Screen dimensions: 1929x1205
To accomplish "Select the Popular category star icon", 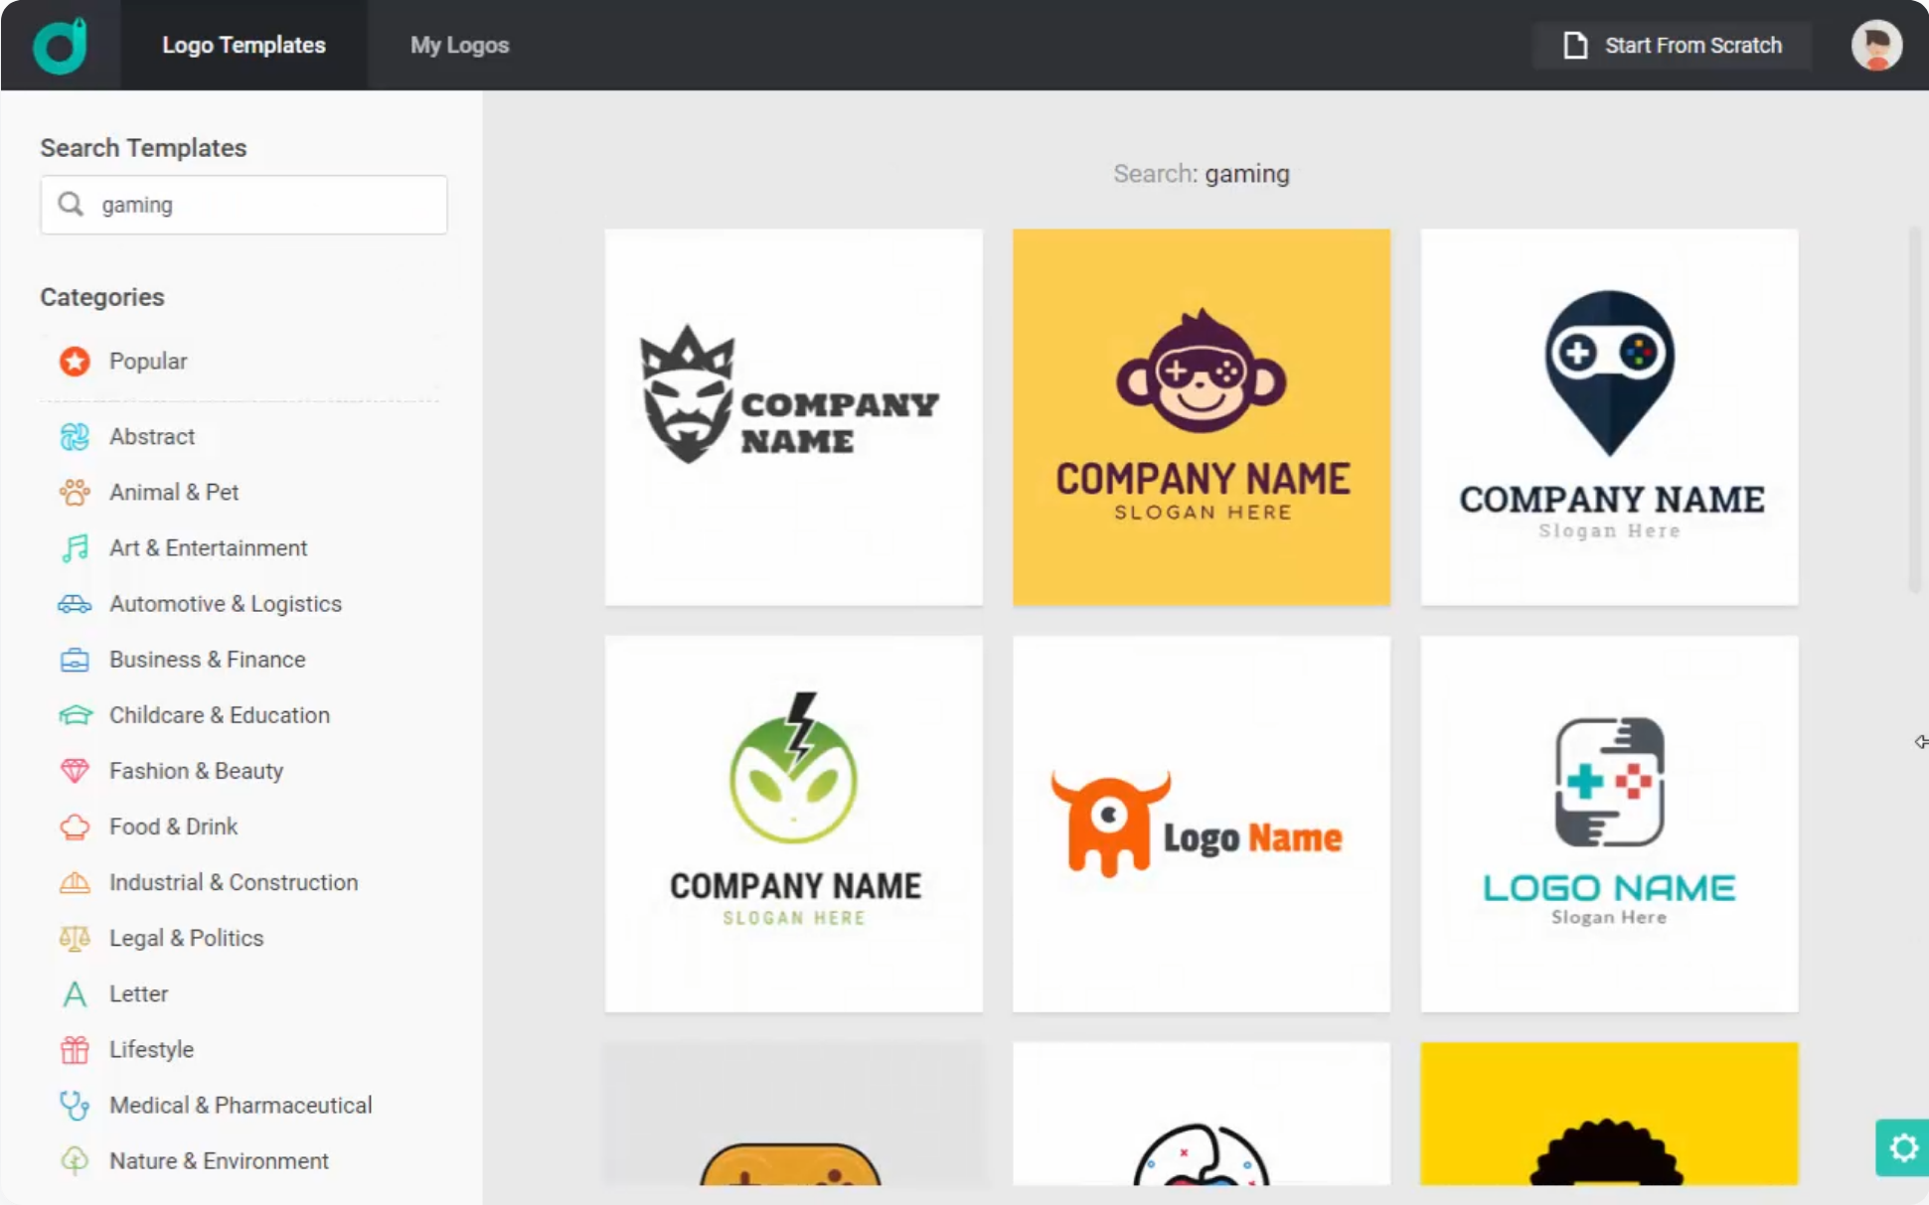I will 75,362.
